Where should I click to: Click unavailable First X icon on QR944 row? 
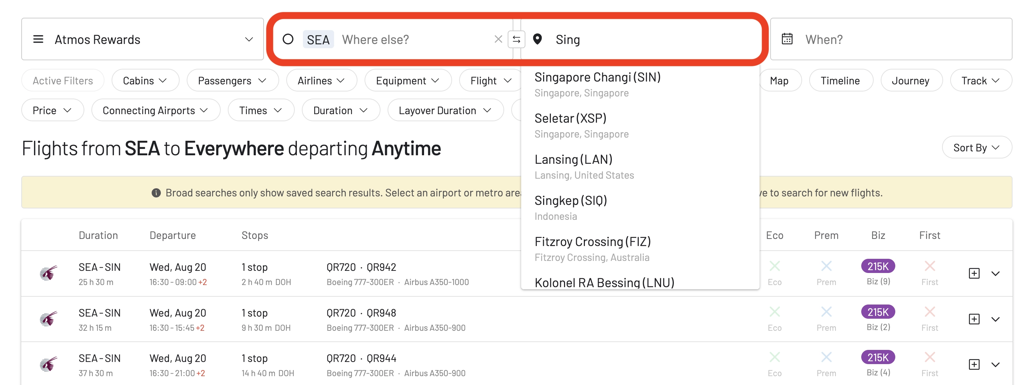pos(930,357)
